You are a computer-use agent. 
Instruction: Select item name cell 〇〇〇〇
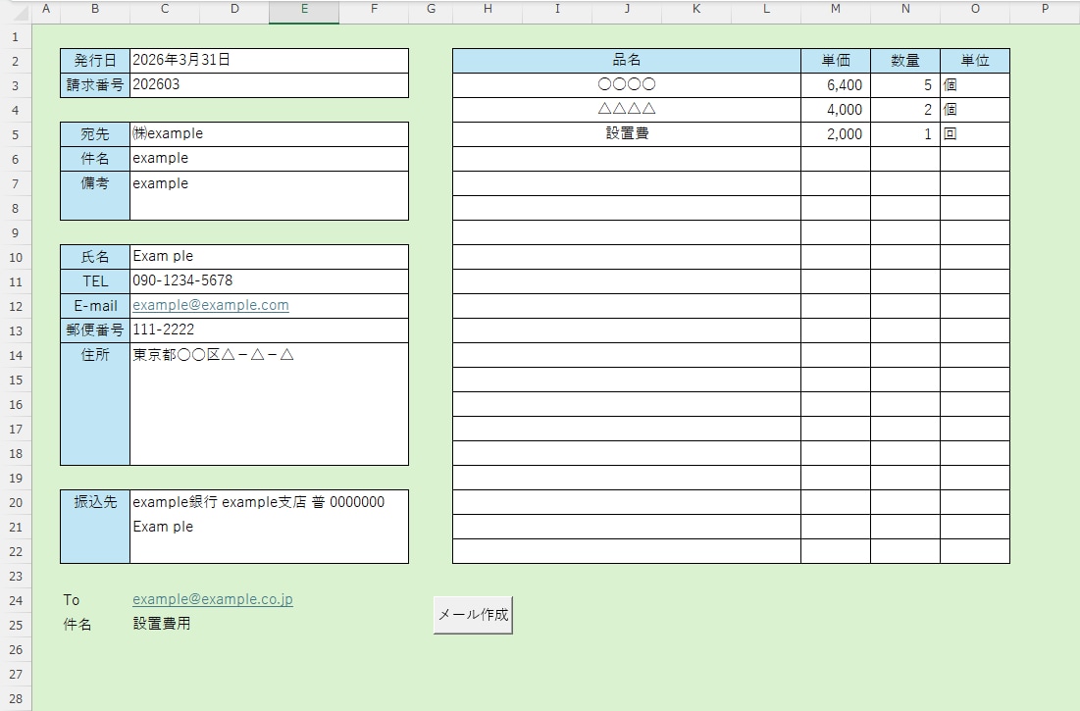click(627, 85)
